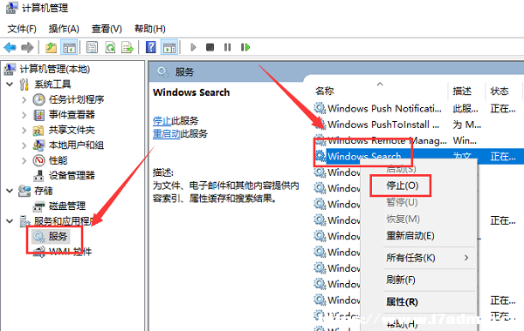
Task: Click the Restart service toolbar icon
Action: [245, 47]
